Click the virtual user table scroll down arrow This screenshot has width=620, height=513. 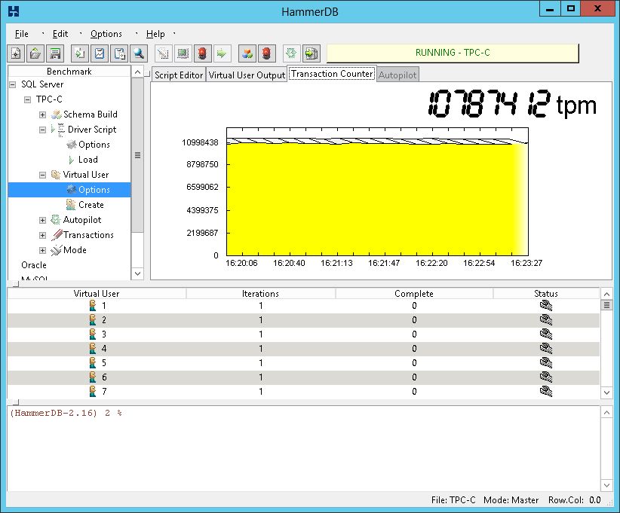click(606, 392)
